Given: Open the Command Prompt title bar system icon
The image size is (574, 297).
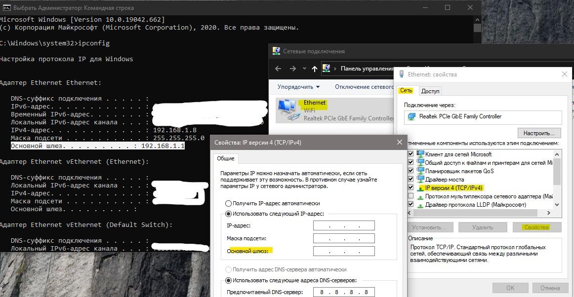Looking at the screenshot, I should [x=6, y=7].
